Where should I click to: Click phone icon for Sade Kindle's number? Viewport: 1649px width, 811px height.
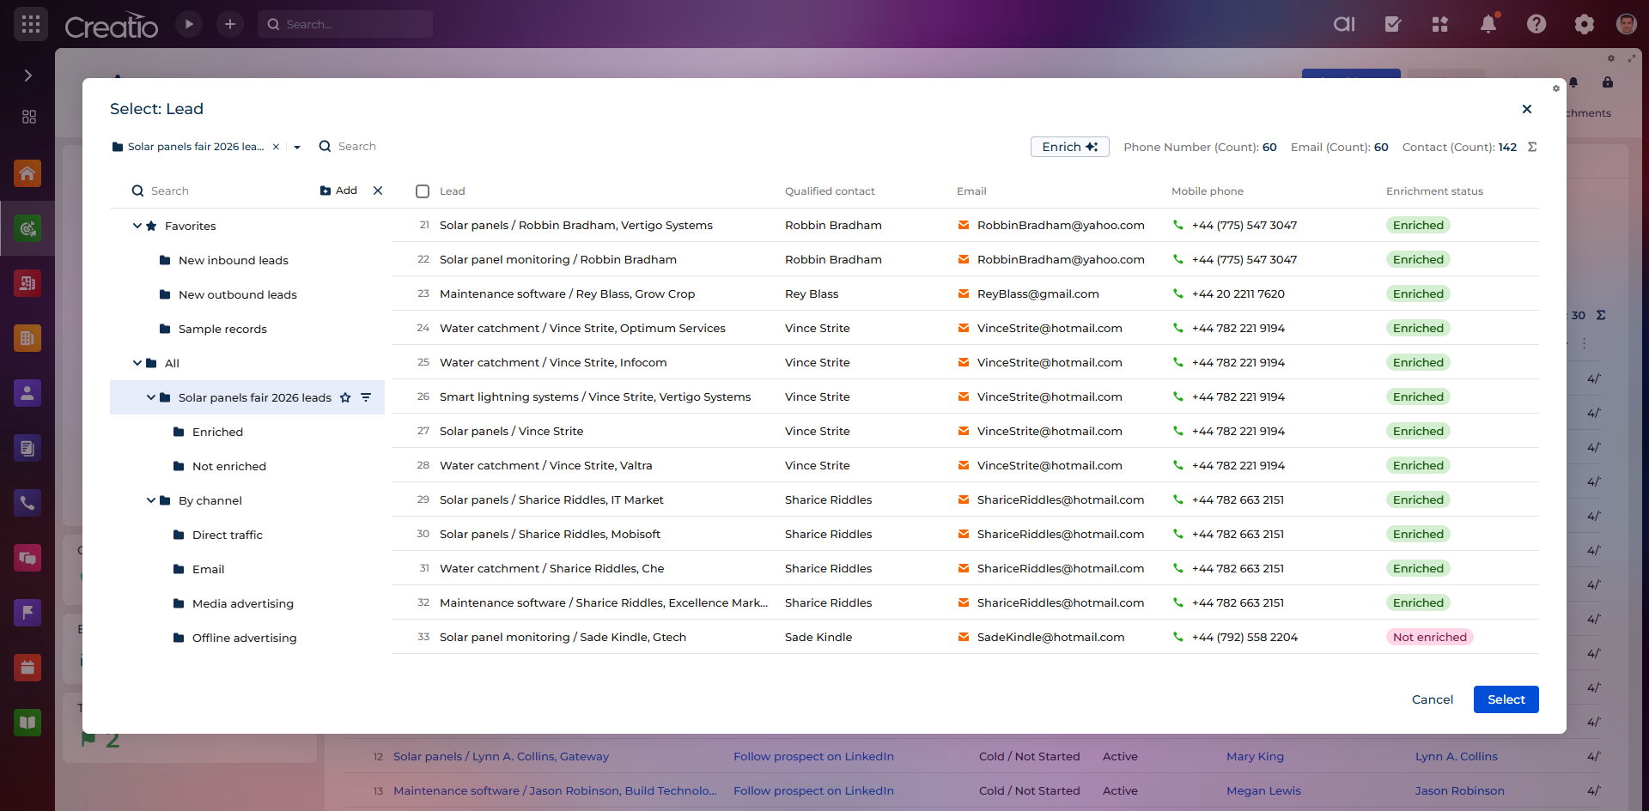click(x=1177, y=637)
